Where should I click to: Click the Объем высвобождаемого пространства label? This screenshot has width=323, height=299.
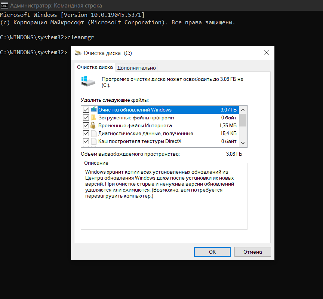pos(130,154)
